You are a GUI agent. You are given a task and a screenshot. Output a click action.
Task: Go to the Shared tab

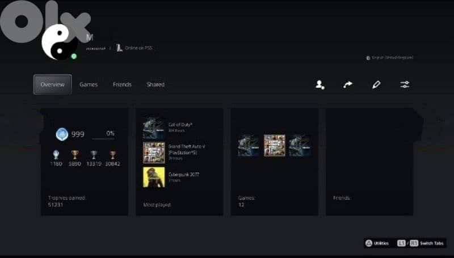point(155,84)
